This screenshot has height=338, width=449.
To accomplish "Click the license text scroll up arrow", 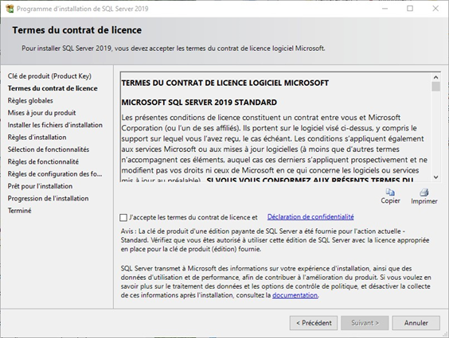I will pyautogui.click(x=435, y=77).
